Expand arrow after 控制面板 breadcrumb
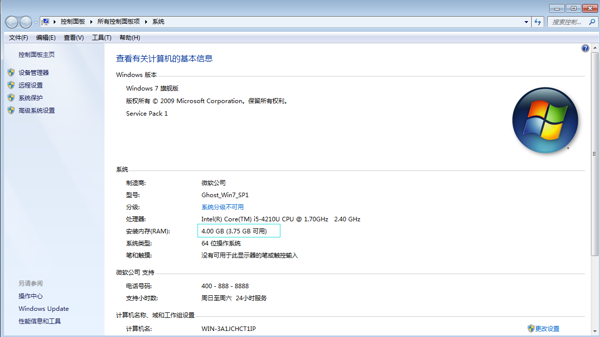 click(91, 22)
